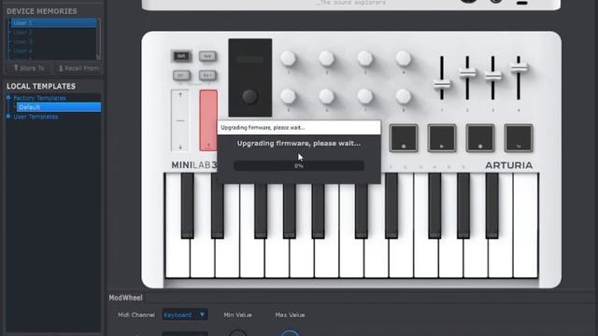Collapse the Factory Templates tree node

click(8, 98)
